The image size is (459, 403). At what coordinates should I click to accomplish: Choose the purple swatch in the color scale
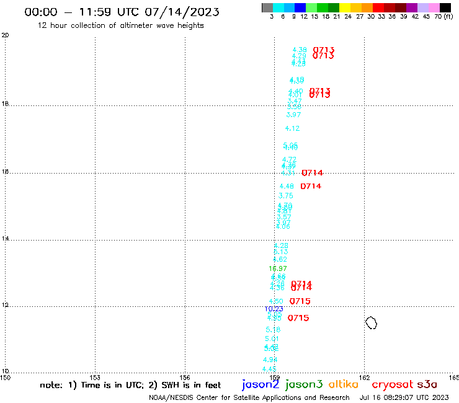412,8
